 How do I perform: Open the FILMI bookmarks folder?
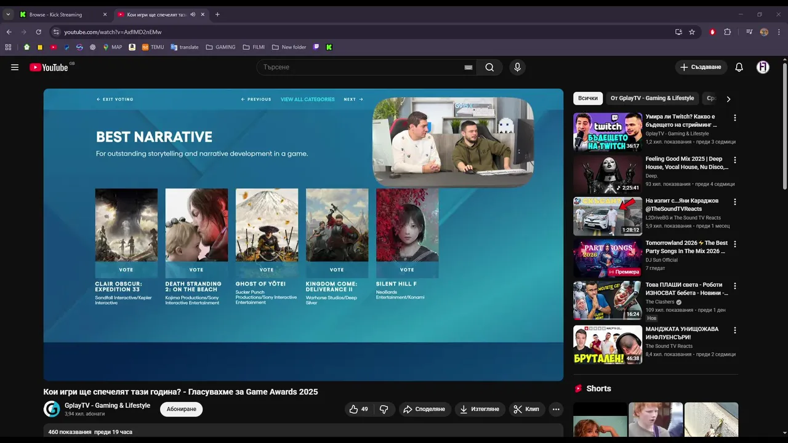click(254, 47)
